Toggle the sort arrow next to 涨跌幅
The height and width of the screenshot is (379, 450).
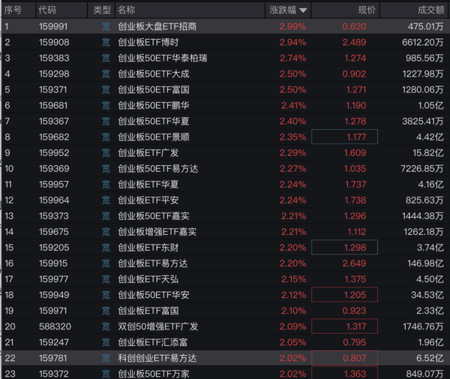pyautogui.click(x=303, y=11)
